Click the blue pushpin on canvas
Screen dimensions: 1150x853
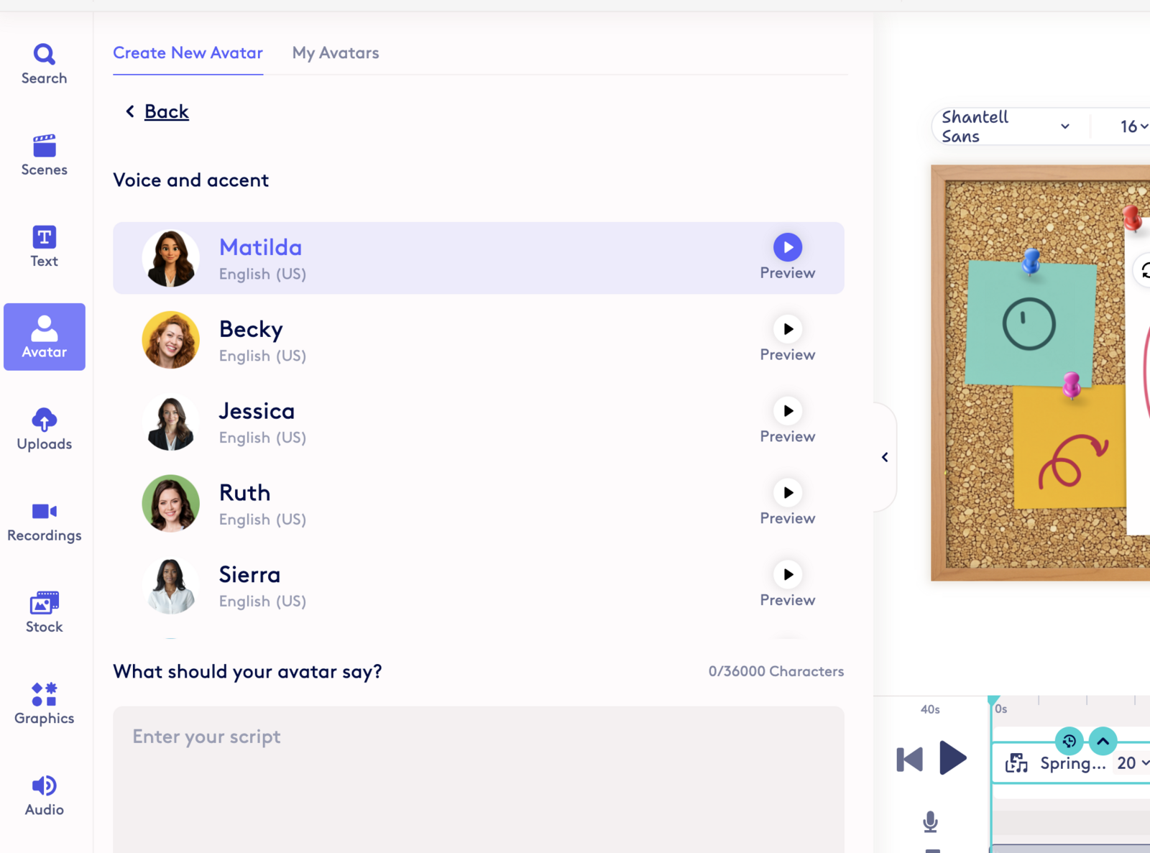click(1031, 262)
